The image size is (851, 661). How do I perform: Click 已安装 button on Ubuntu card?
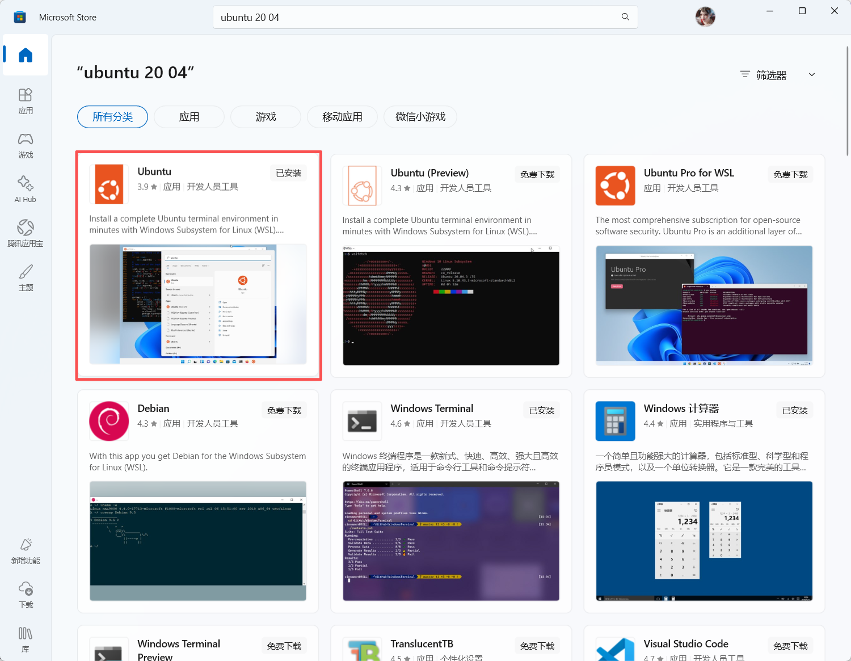coord(288,173)
